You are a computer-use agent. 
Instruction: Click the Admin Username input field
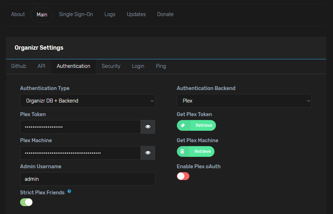coord(87,179)
